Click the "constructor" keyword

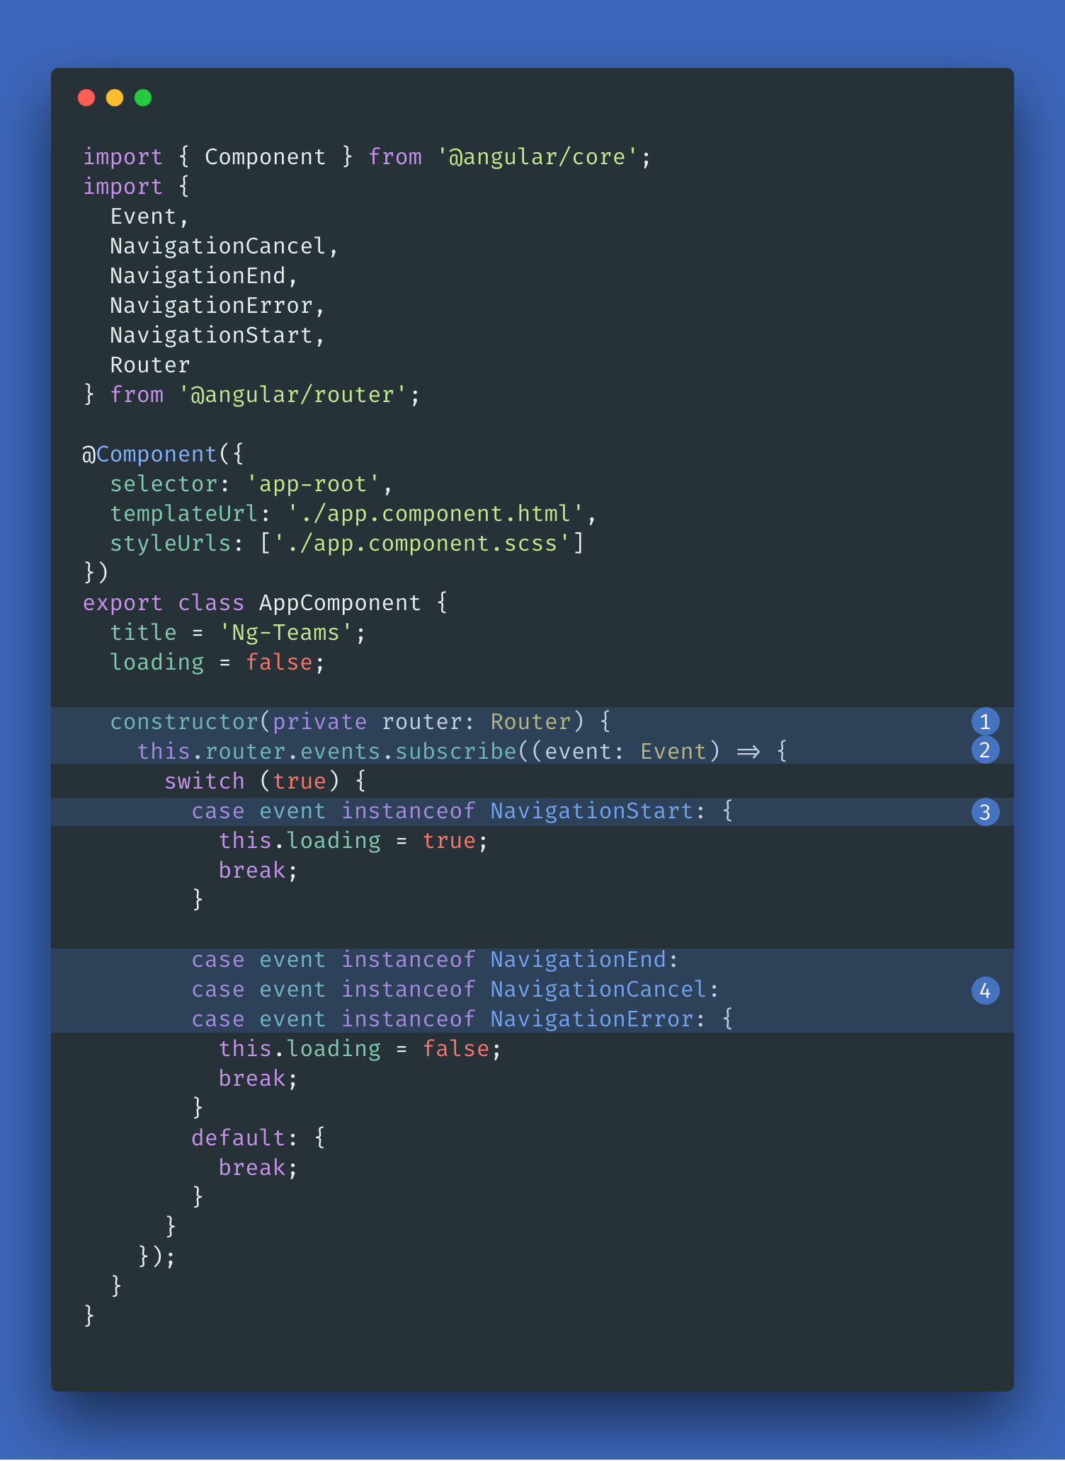[184, 721]
